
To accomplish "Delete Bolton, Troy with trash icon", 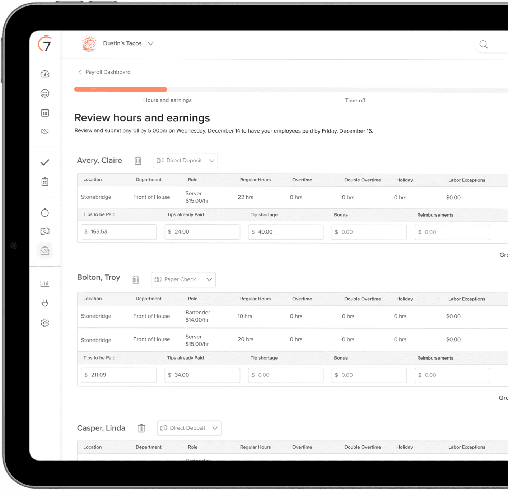I will coord(136,279).
